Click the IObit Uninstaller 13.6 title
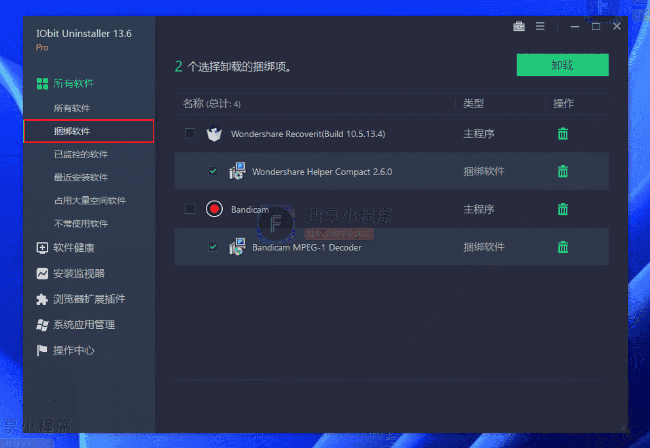Image resolution: width=650 pixels, height=448 pixels. coord(84,34)
